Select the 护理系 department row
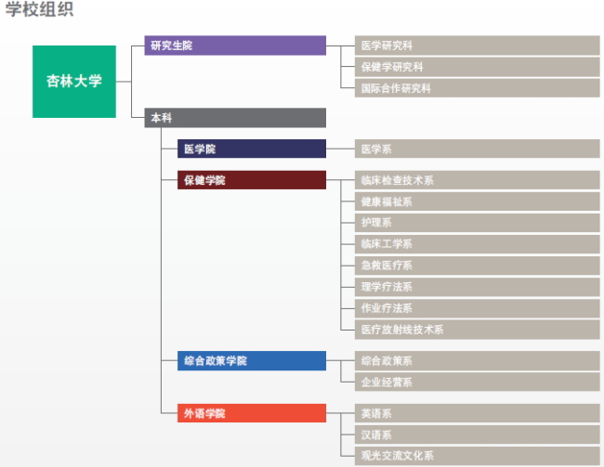 [x=477, y=223]
